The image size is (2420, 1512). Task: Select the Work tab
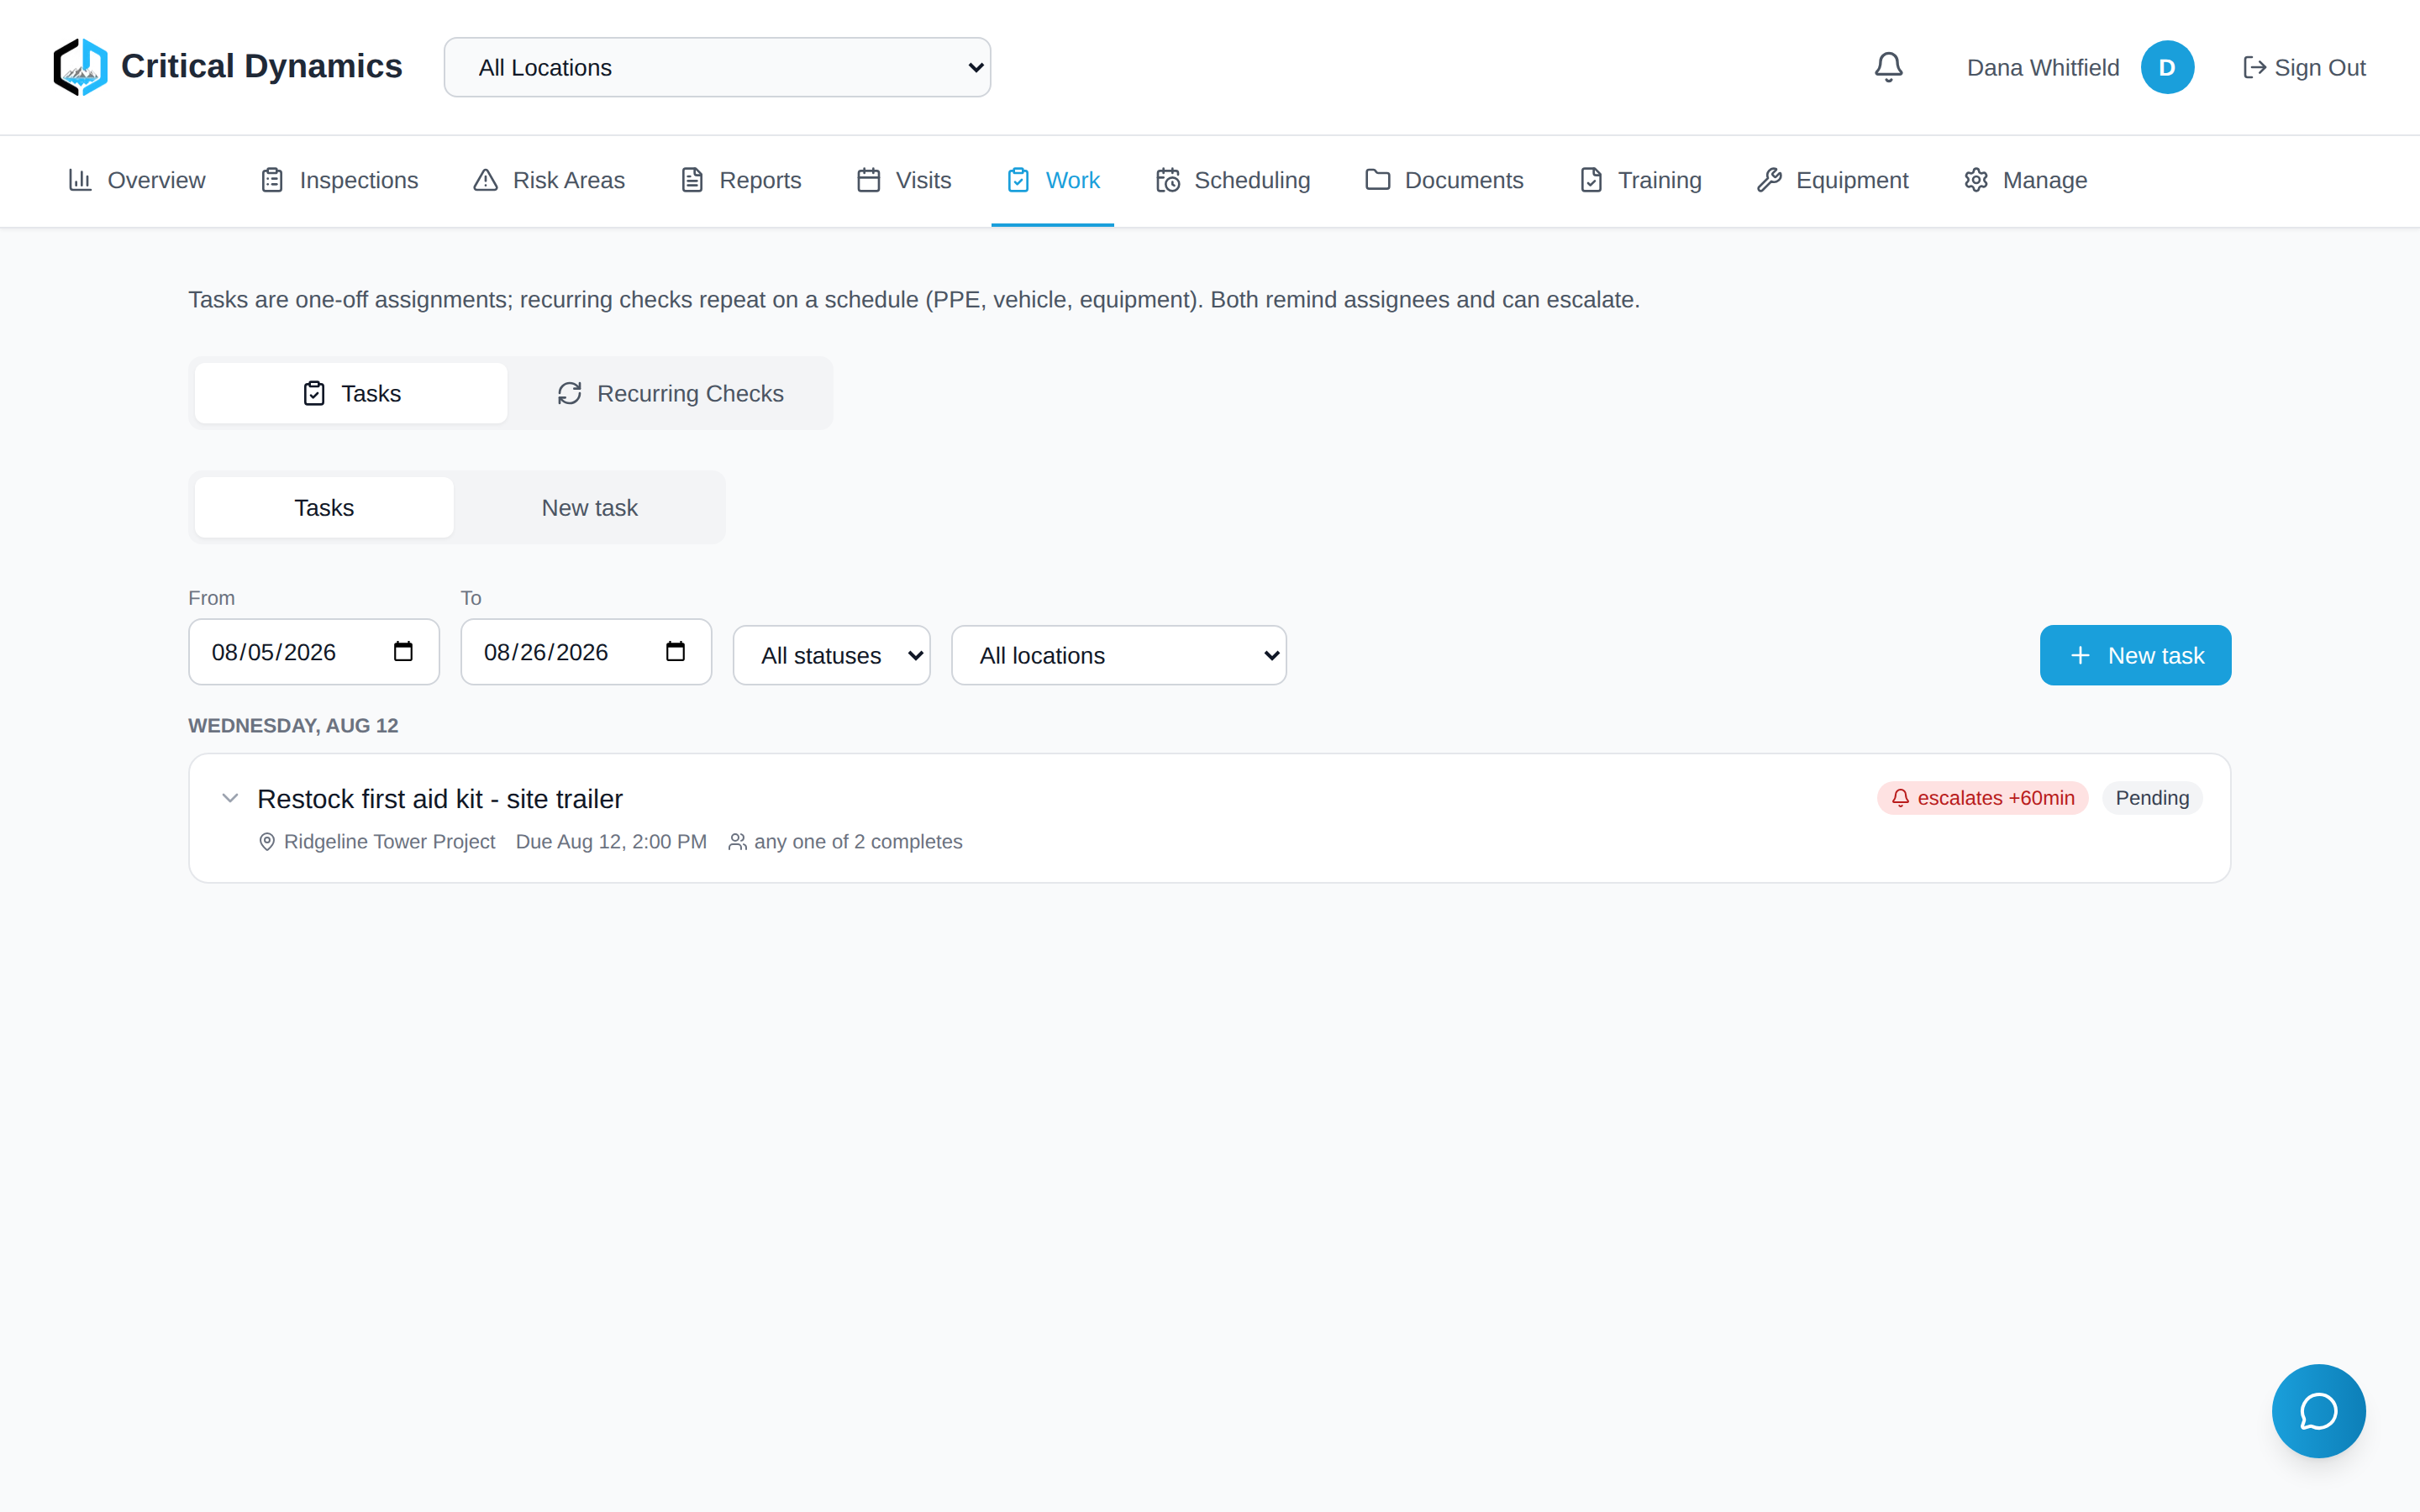point(1052,180)
